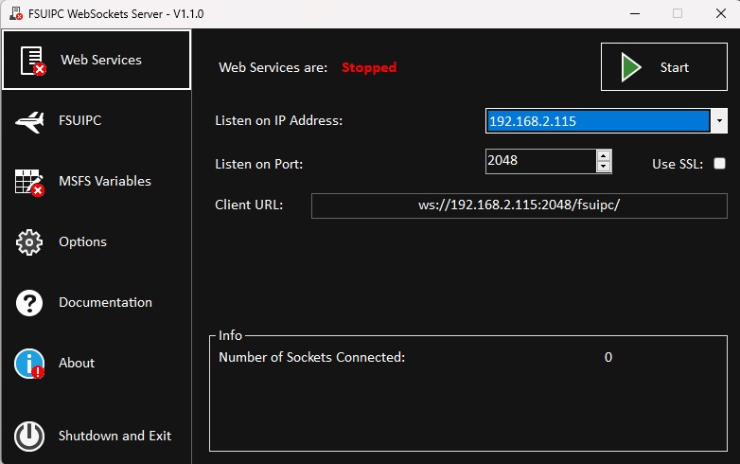Click the Client URL label
Image resolution: width=740 pixels, height=464 pixels.
[x=249, y=205]
